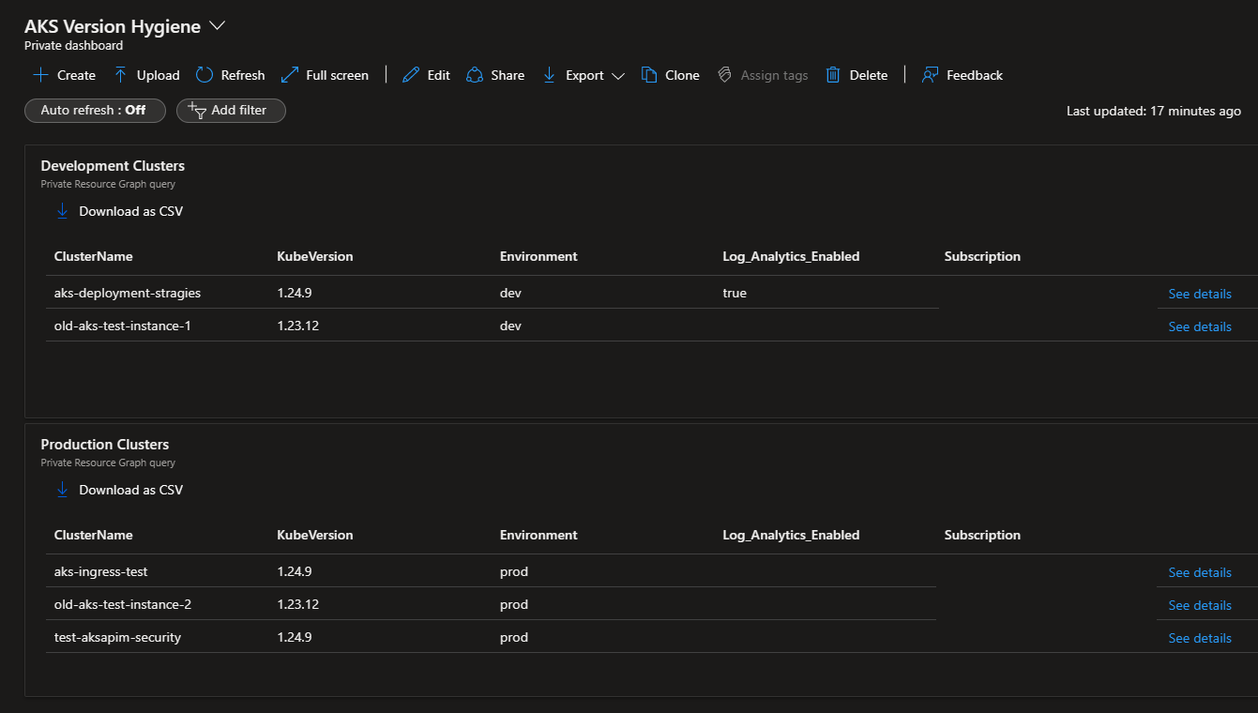Click the Edit pencil icon
This screenshot has width=1258, height=713.
point(411,75)
